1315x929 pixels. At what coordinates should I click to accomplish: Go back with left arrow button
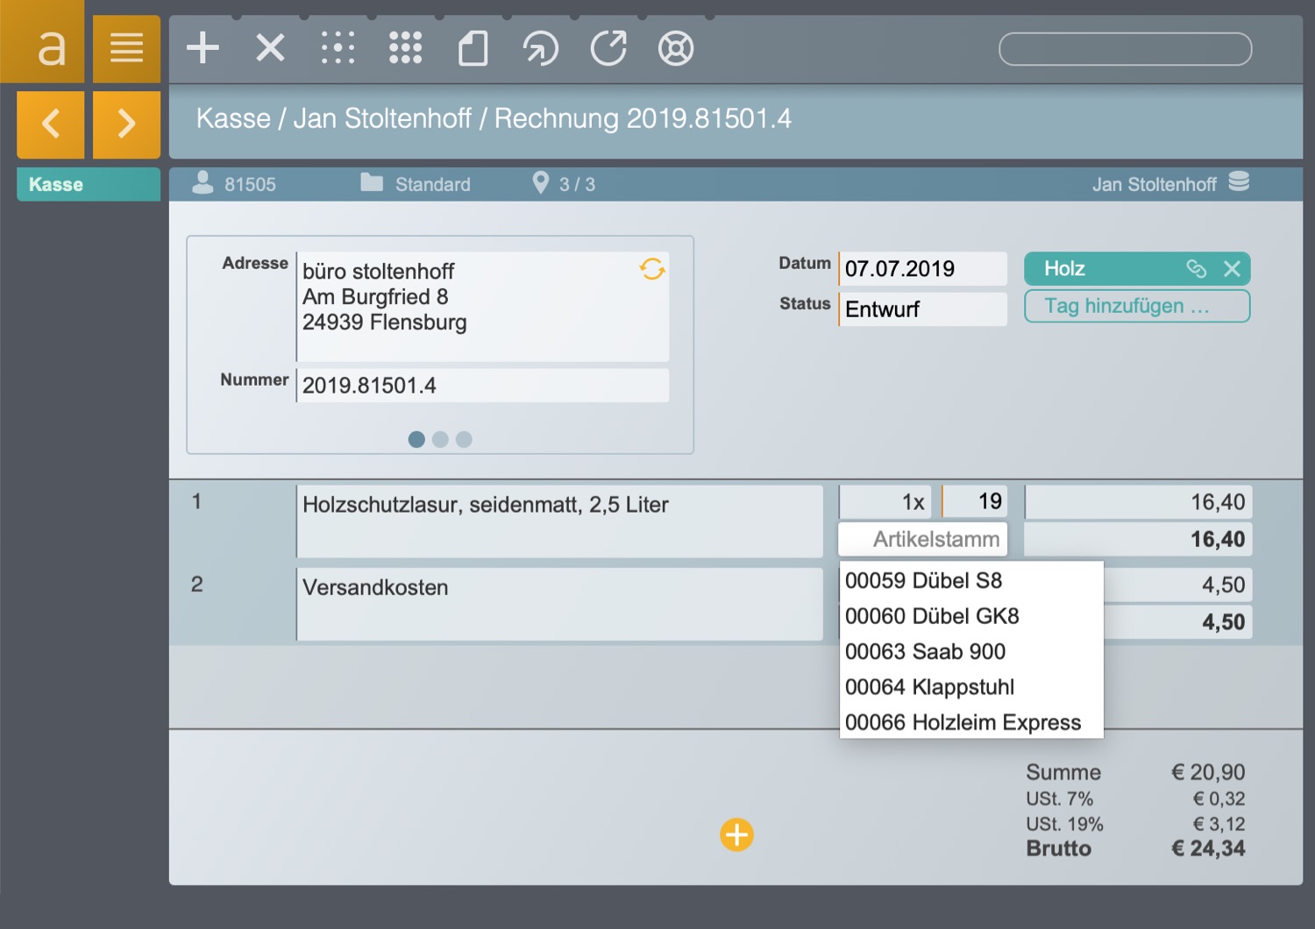tap(51, 124)
